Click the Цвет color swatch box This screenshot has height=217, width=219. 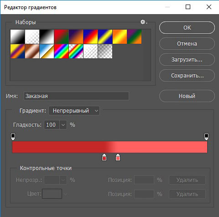pyautogui.click(x=52, y=194)
